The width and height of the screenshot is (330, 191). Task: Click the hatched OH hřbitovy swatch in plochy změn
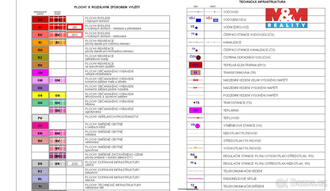(57, 103)
